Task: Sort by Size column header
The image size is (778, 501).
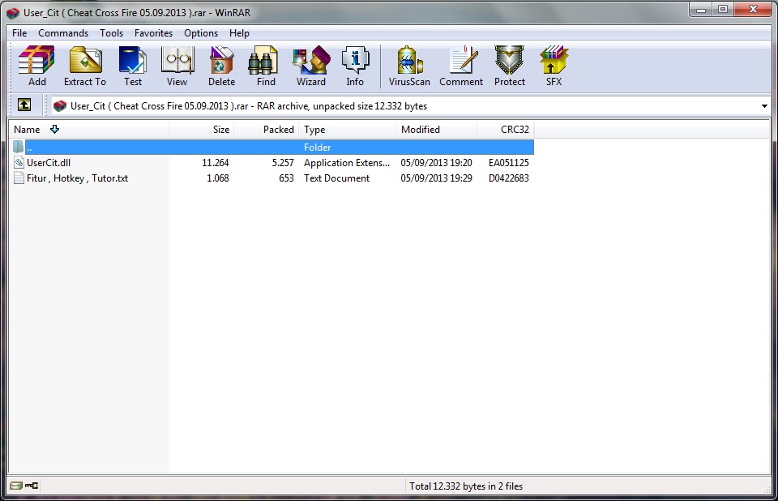Action: [202, 130]
